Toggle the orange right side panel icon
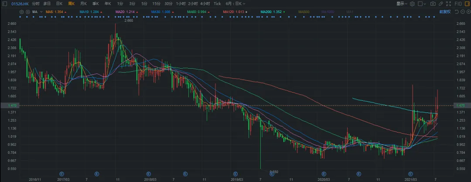The image size is (471, 182). 467,3
